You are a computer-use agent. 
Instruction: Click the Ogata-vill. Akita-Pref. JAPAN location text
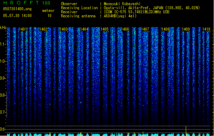(x=152, y=8)
